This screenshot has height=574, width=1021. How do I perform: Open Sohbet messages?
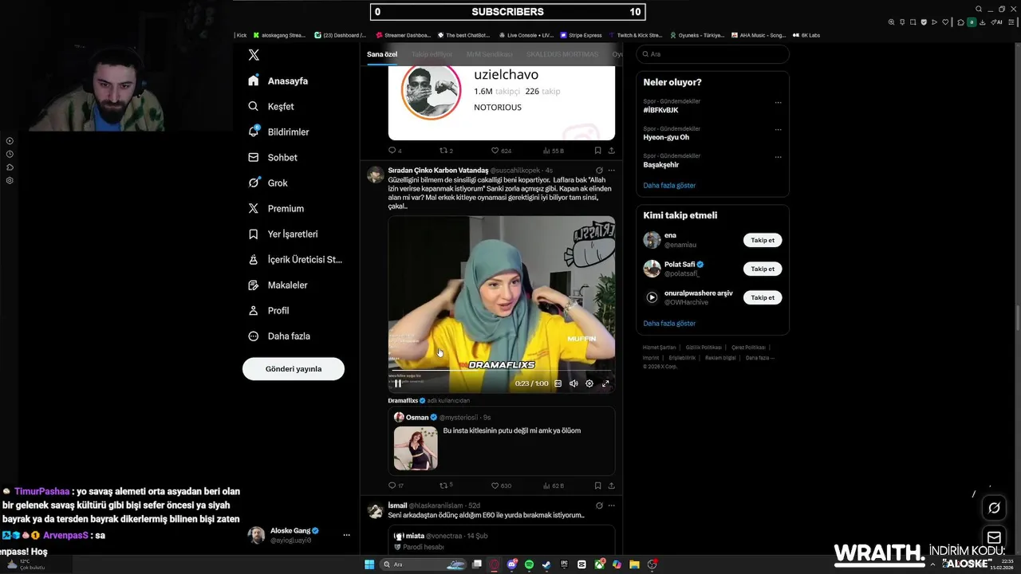coord(272,157)
